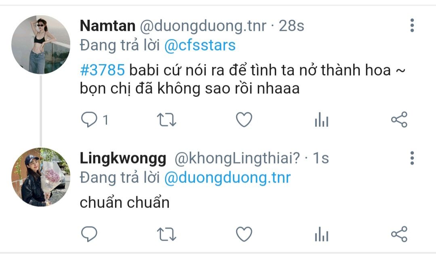Viewport: 436px width, 256px height.
Task: View analytics for Namtan's tweet
Action: tap(322, 120)
